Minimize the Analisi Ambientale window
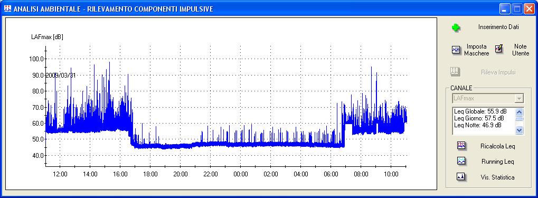Screen dimensions: 538x198 click(505, 9)
